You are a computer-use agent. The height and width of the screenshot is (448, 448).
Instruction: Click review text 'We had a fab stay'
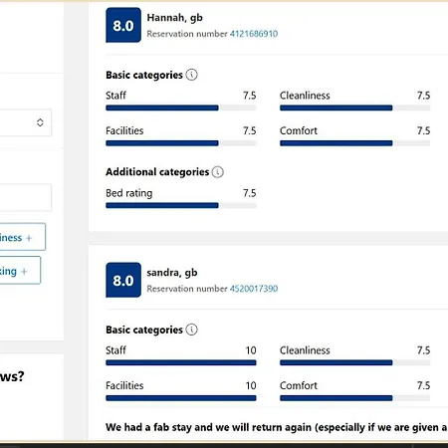(x=148, y=427)
